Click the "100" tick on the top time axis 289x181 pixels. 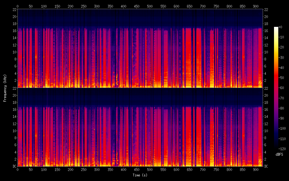point(44,6)
